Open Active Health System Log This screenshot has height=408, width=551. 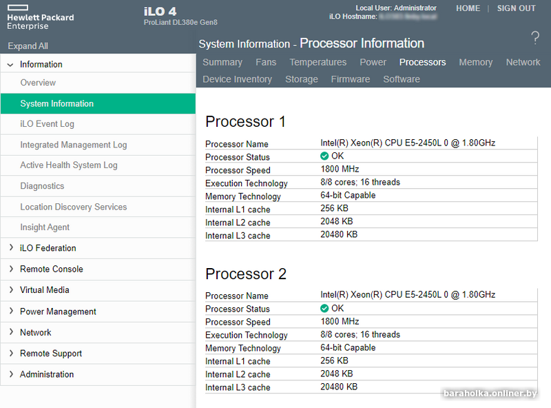(98, 165)
